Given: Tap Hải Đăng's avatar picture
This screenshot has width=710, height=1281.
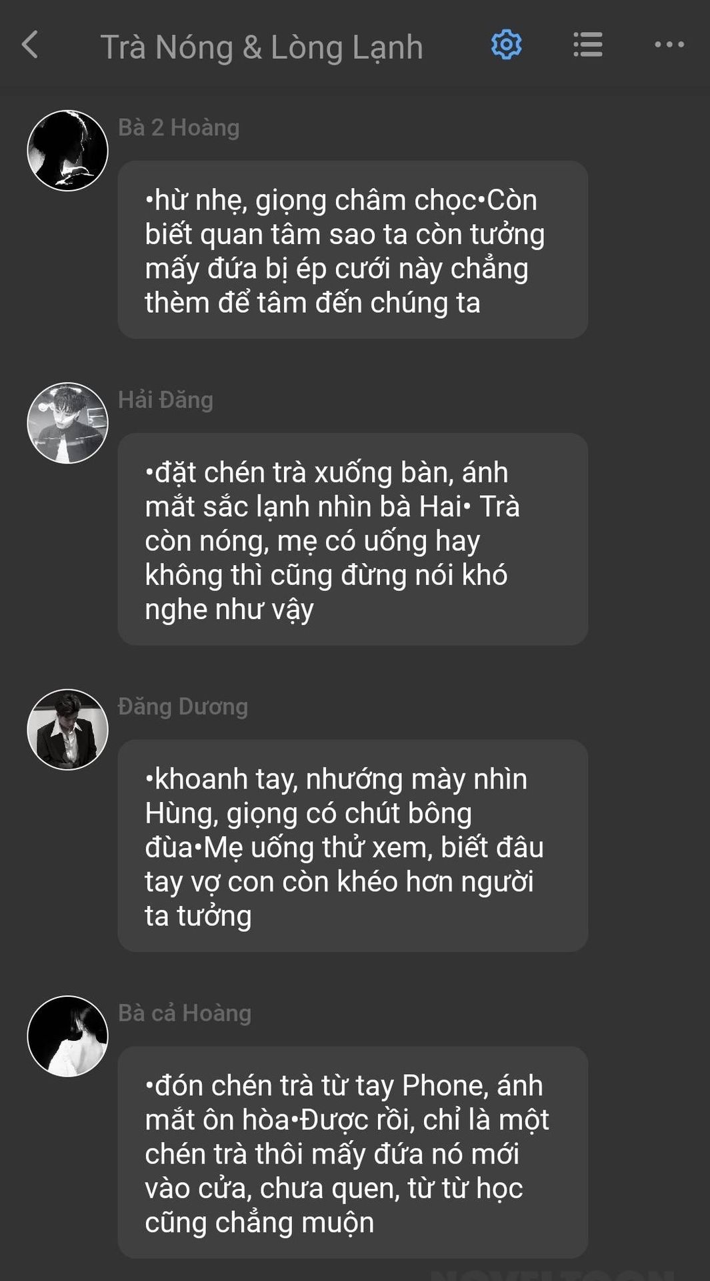Looking at the screenshot, I should click(67, 423).
